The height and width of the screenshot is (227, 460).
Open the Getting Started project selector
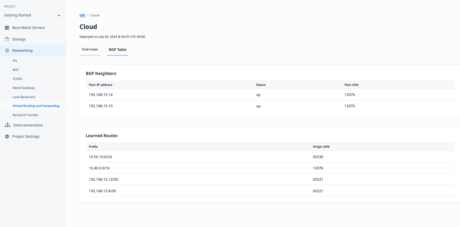click(x=32, y=15)
